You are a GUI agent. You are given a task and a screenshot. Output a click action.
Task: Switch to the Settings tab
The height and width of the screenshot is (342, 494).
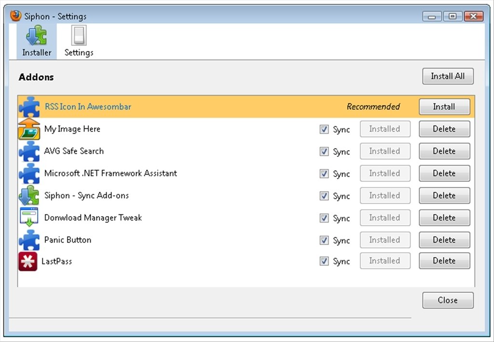click(x=79, y=41)
